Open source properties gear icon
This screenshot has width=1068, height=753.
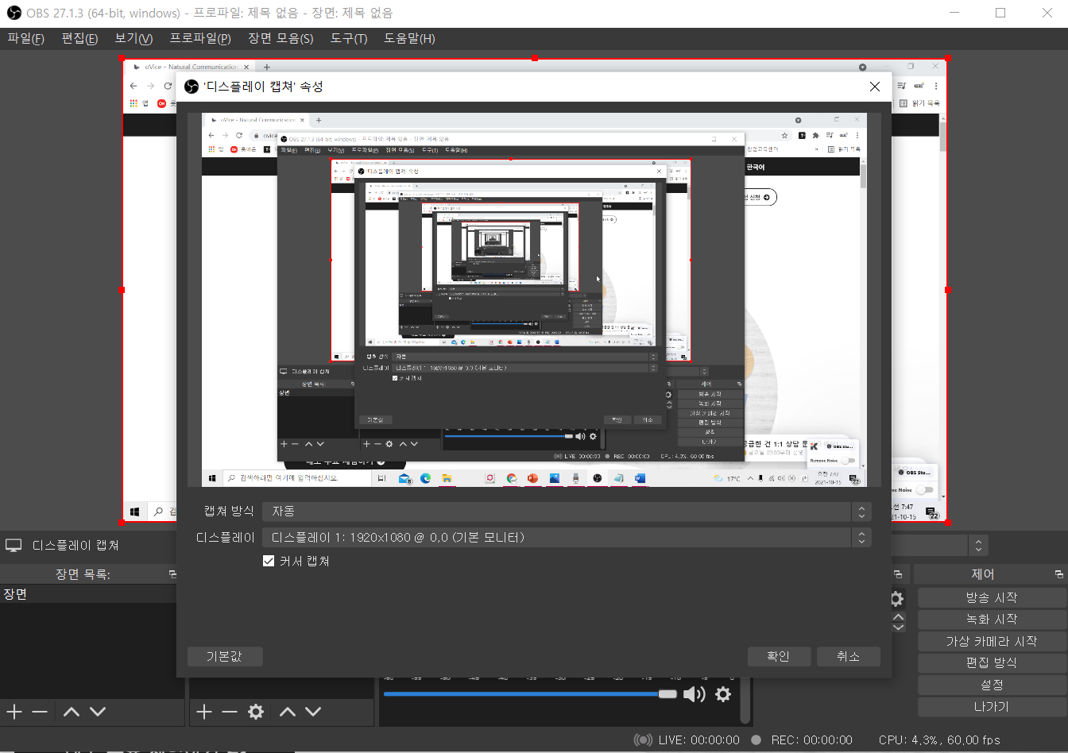256,711
